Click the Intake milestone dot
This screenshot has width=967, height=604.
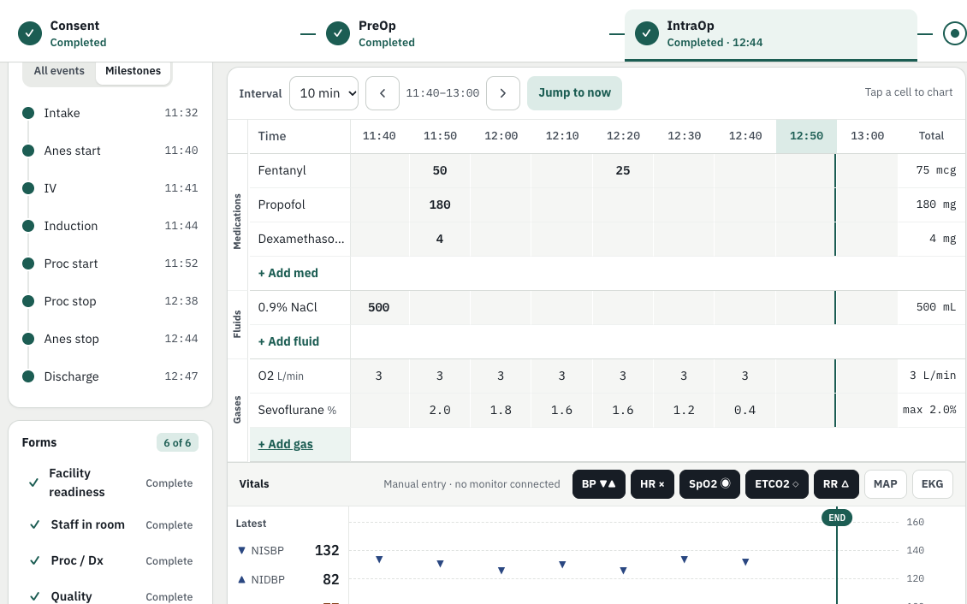point(27,113)
